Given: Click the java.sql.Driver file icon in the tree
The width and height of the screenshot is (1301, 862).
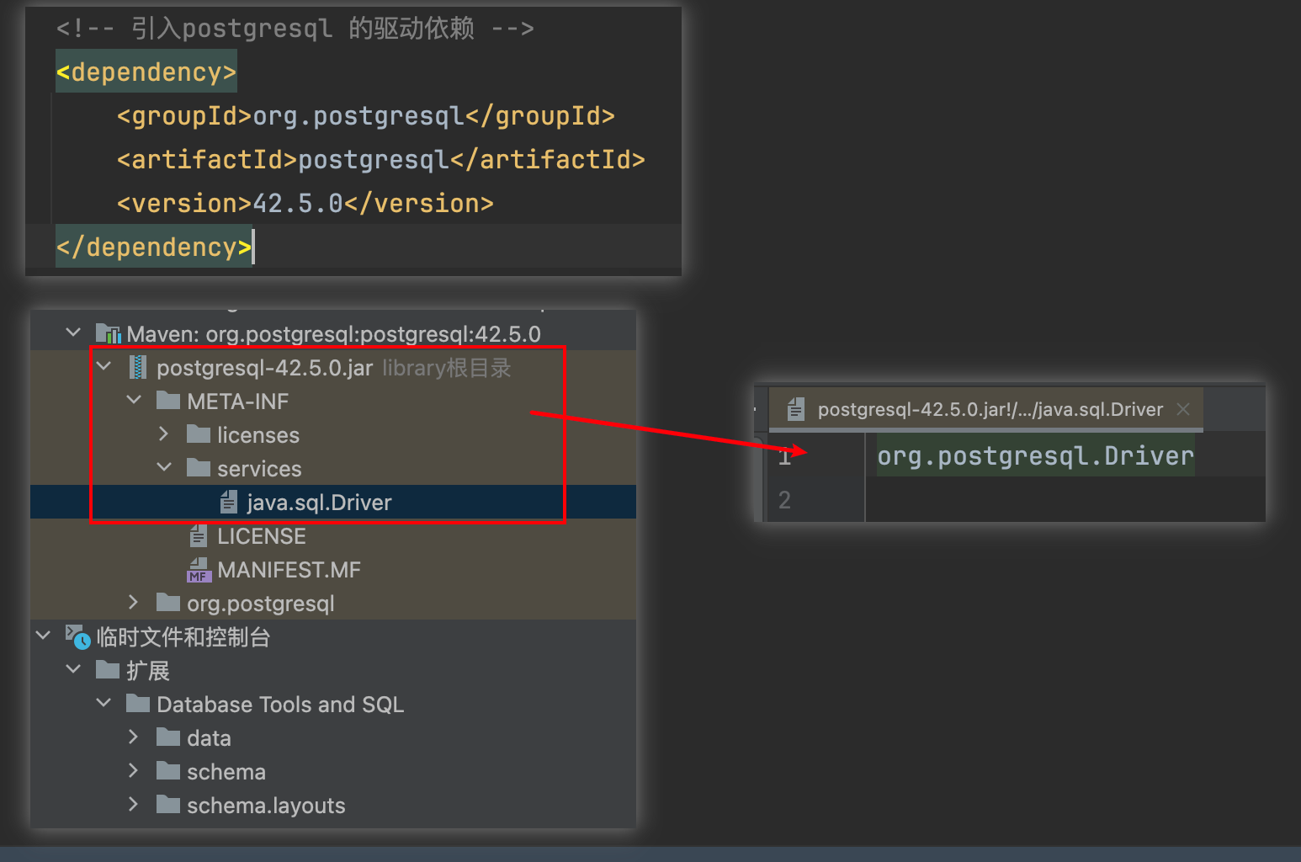Looking at the screenshot, I should tap(228, 503).
